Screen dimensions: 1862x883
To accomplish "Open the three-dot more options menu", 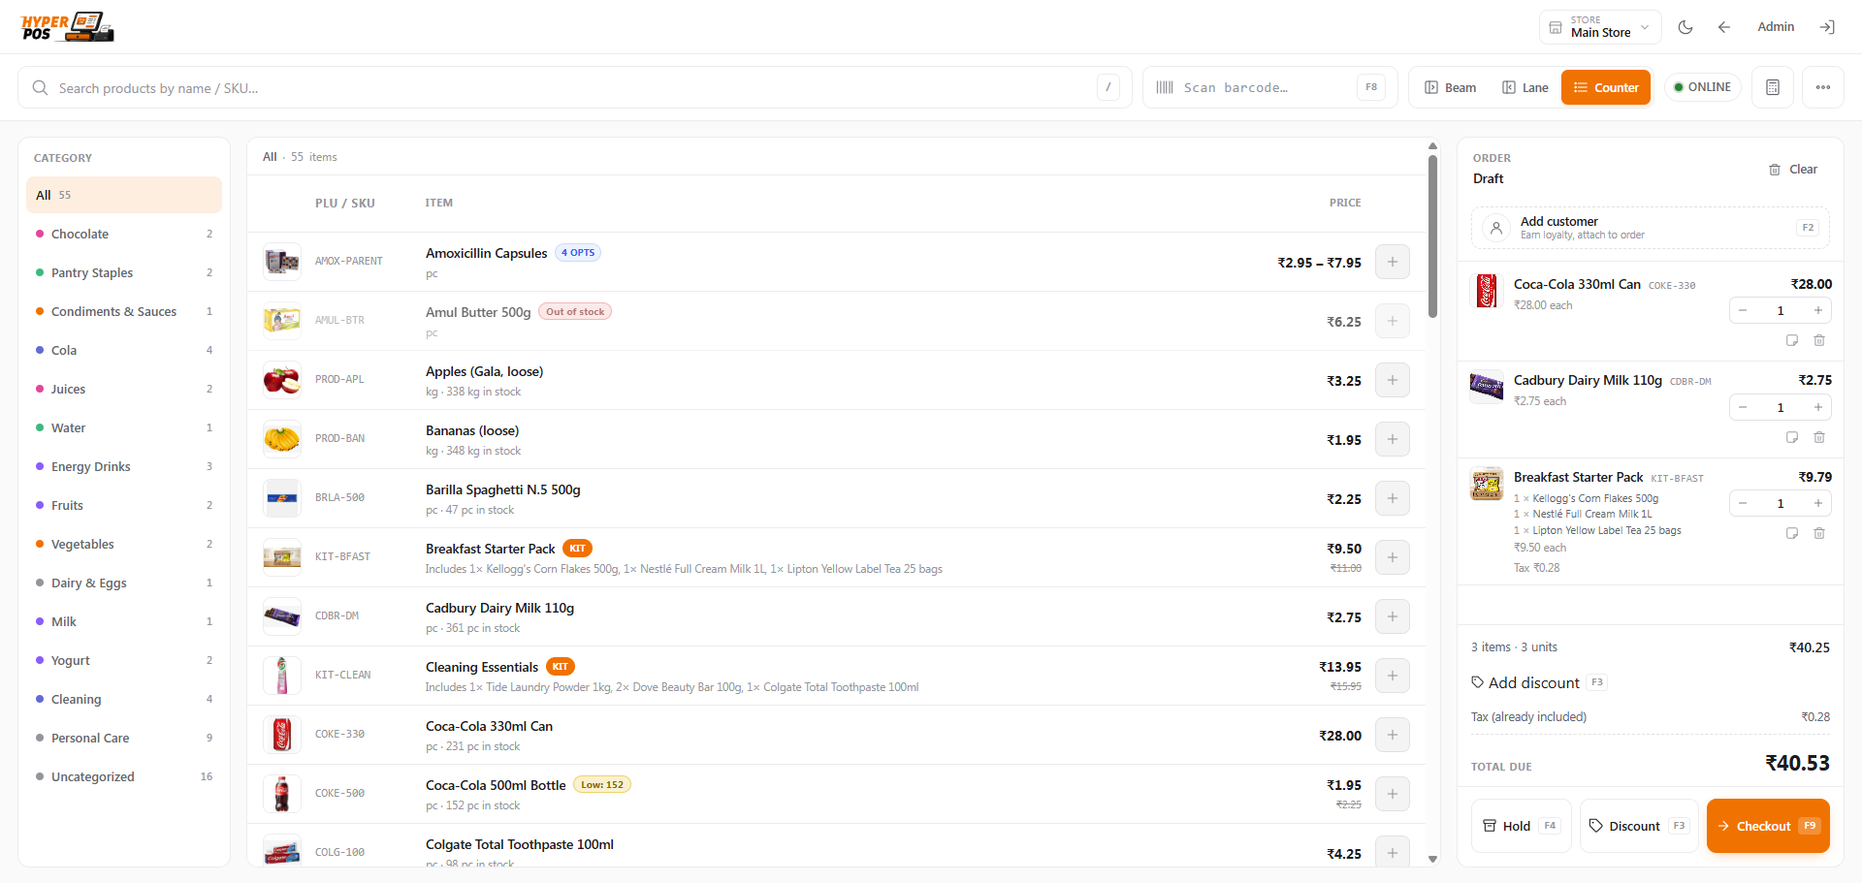I will (1823, 87).
